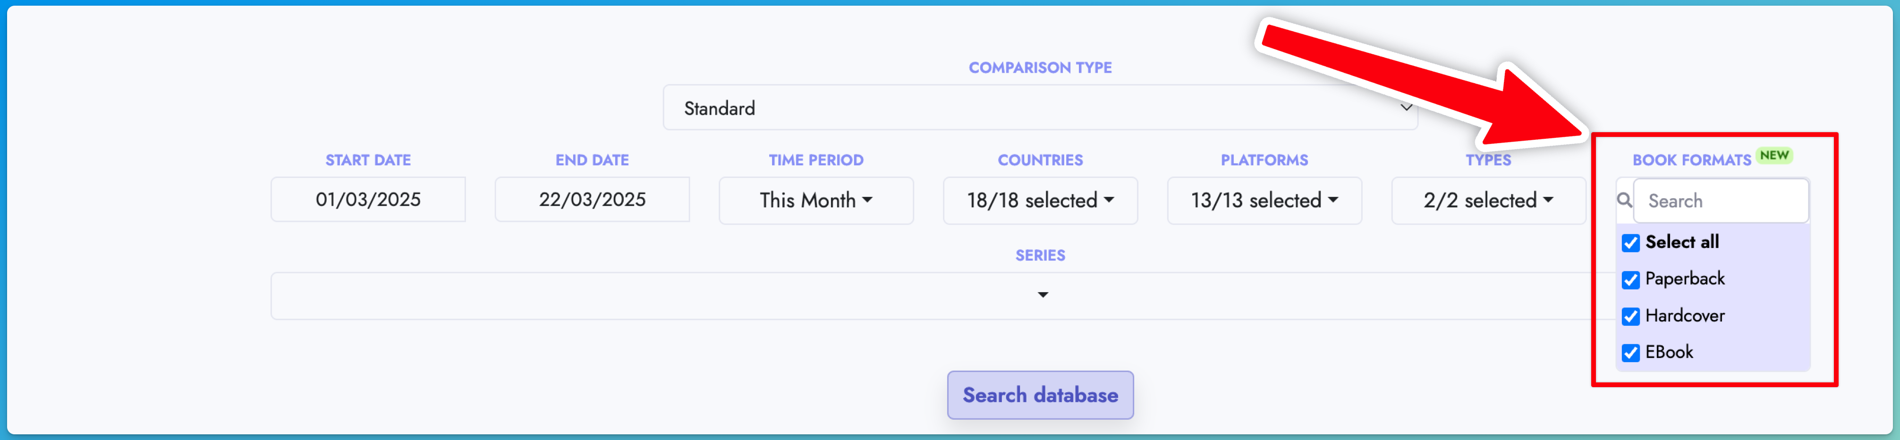Screen dimensions: 1900x440
Task: Click caret arrow beside 2/2 selected
Action: pos(1547,200)
